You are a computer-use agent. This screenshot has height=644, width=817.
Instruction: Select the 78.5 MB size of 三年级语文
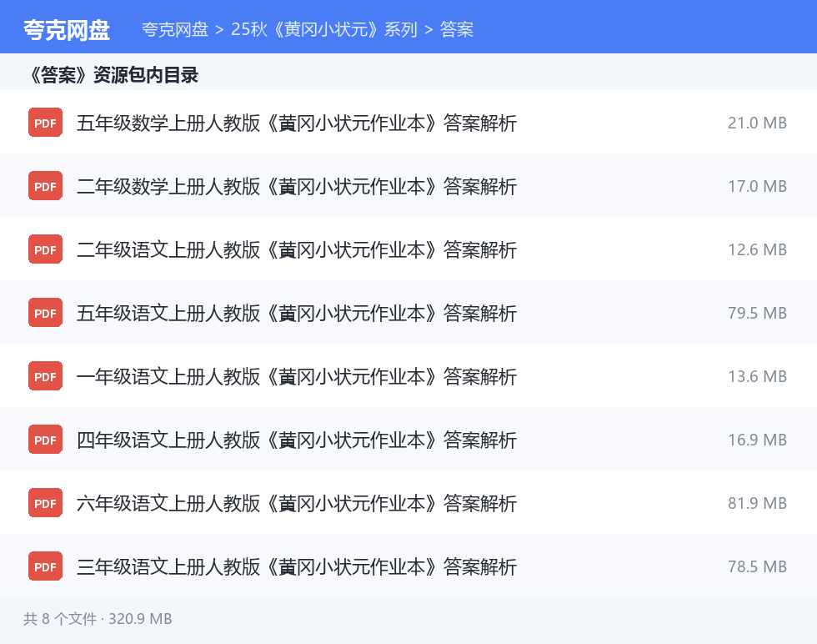pos(757,566)
